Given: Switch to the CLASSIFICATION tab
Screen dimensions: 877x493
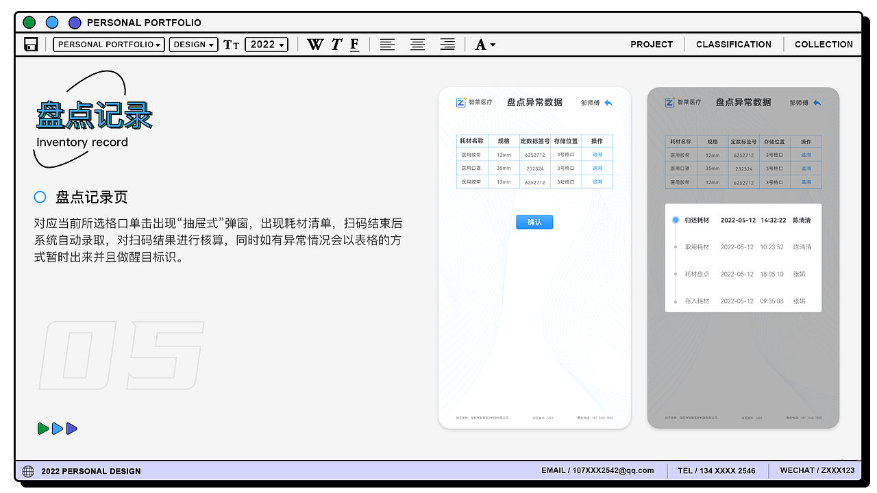Looking at the screenshot, I should [x=734, y=44].
